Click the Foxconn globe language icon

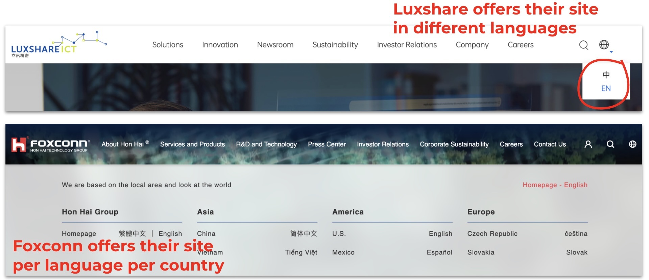click(x=632, y=144)
